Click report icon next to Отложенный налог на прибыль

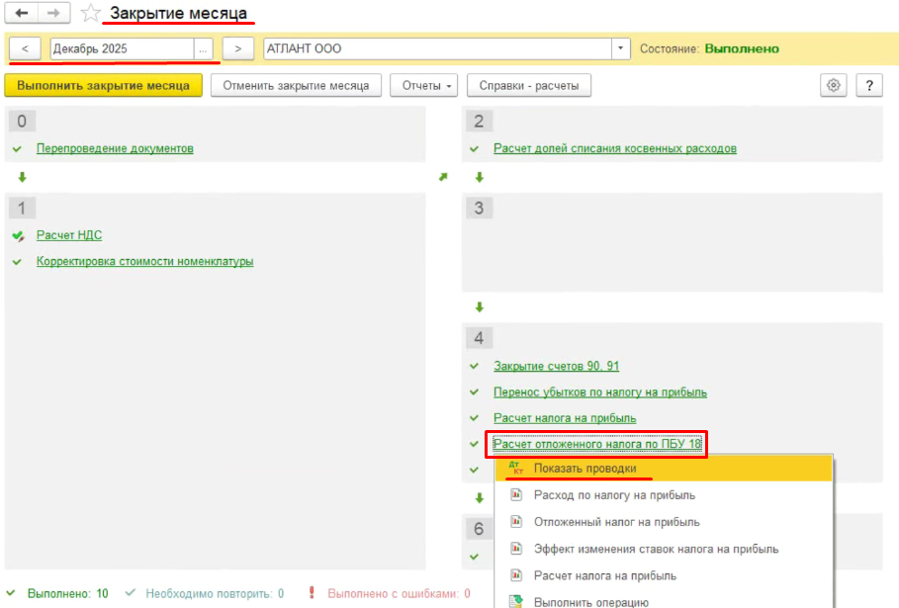tap(515, 522)
